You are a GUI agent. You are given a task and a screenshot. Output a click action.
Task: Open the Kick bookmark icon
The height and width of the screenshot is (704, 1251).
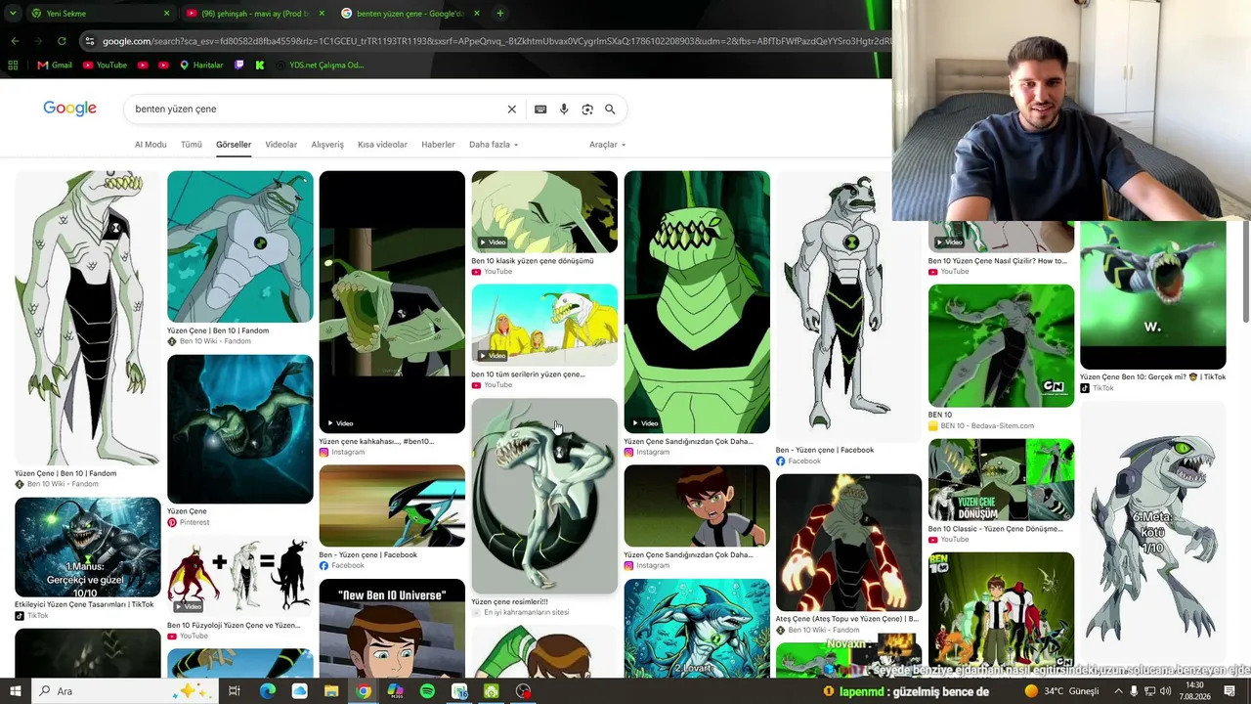260,66
